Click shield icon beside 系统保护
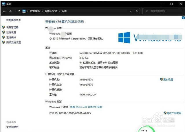This screenshot has height=132, width=185. pyautogui.click(x=3, y=37)
